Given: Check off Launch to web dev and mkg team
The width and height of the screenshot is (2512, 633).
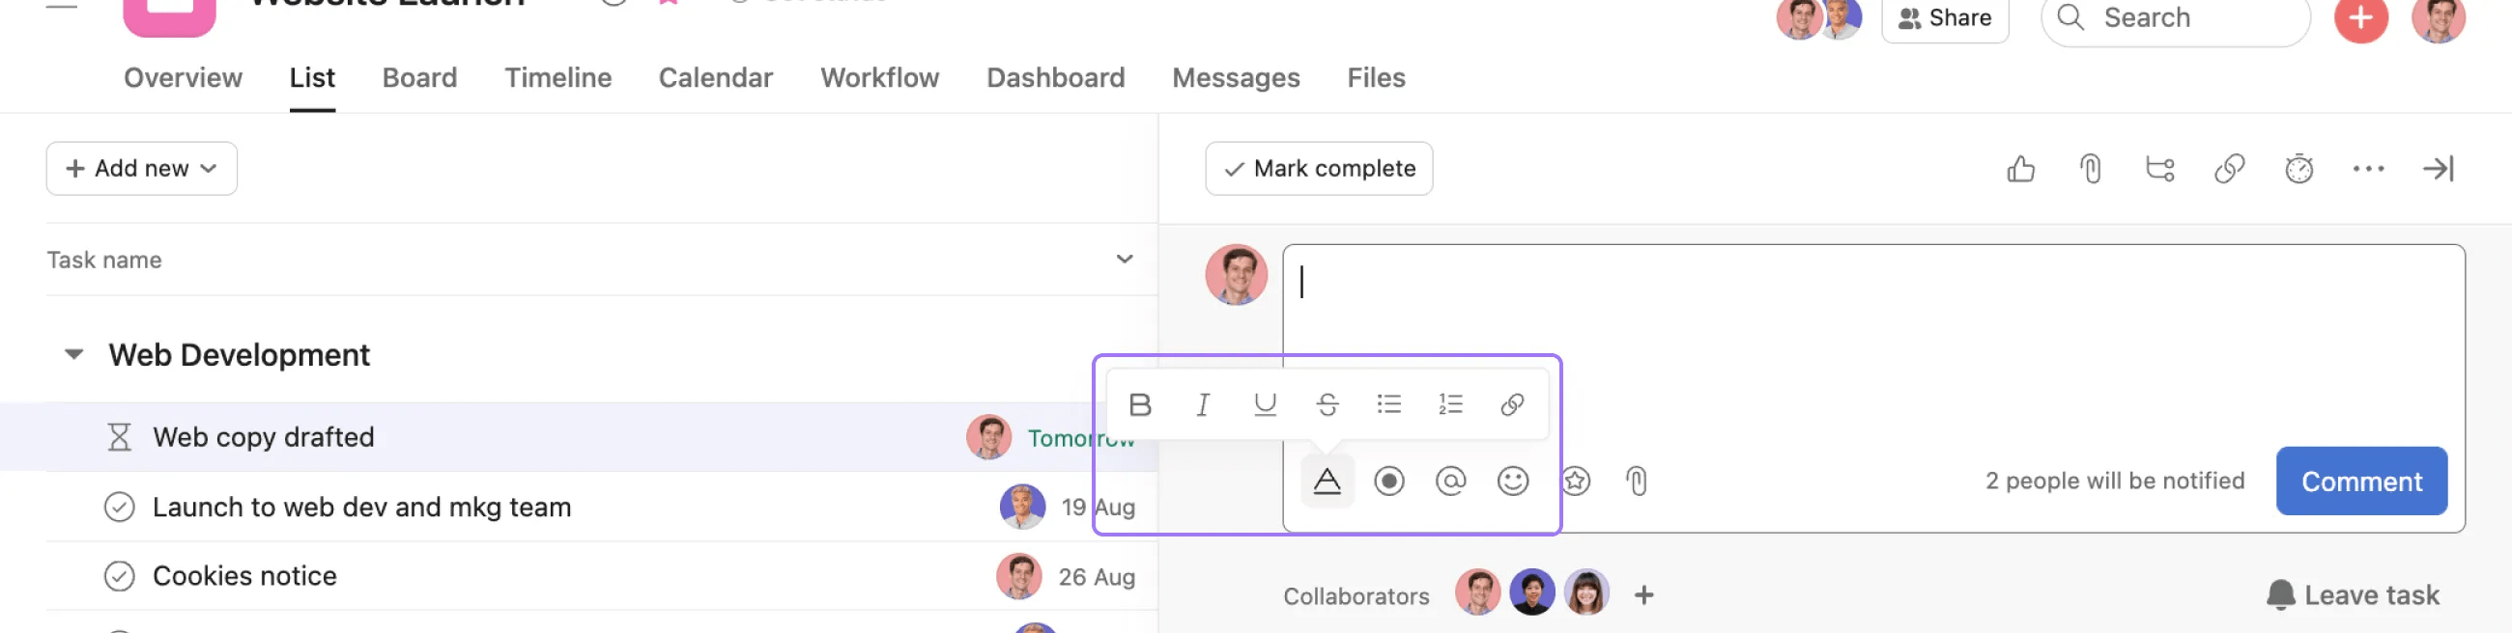Looking at the screenshot, I should point(119,507).
